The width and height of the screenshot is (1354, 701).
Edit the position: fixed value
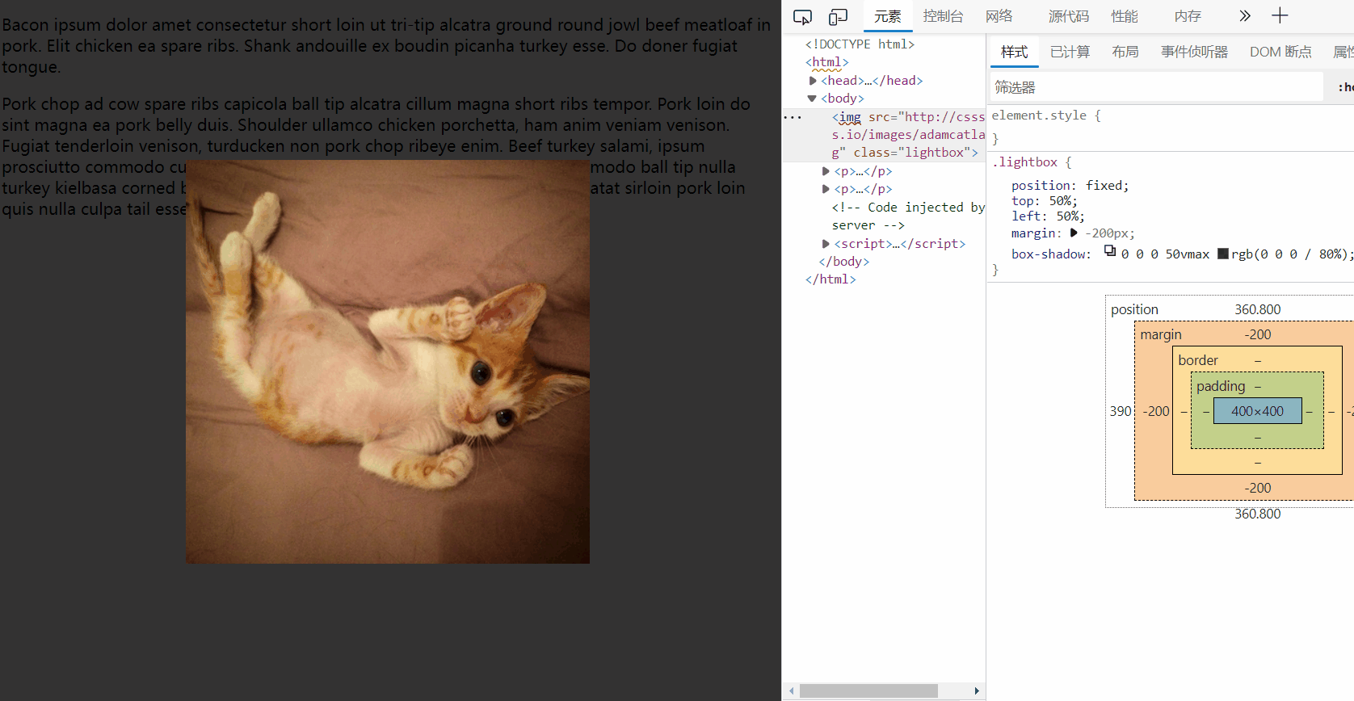[x=1104, y=186]
